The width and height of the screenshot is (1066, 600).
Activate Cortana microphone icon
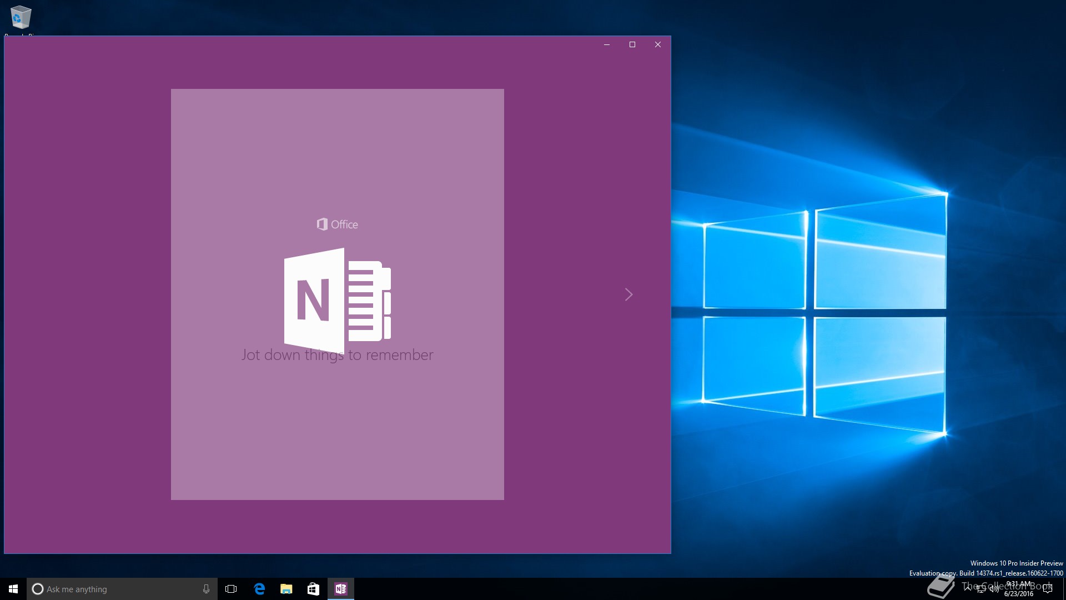206,589
